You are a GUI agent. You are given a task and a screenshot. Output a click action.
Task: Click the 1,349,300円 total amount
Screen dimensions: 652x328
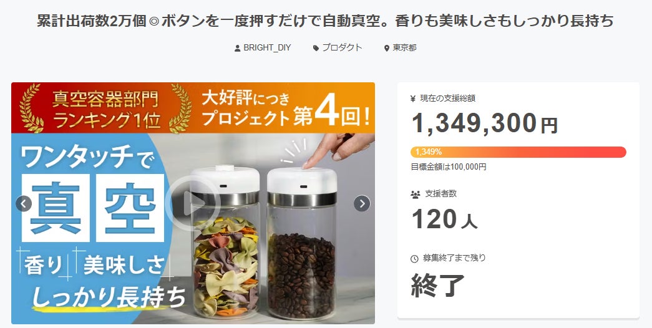(x=484, y=123)
